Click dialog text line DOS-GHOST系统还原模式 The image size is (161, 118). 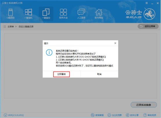coord(81,57)
